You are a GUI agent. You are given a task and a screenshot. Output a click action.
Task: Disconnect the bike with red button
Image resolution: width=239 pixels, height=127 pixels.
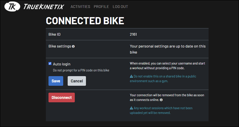62,97
